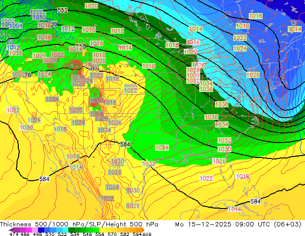Image resolution: width=305 pixels, height=236 pixels.
Task: Click the 552 height contour label
Action: coord(63,10)
